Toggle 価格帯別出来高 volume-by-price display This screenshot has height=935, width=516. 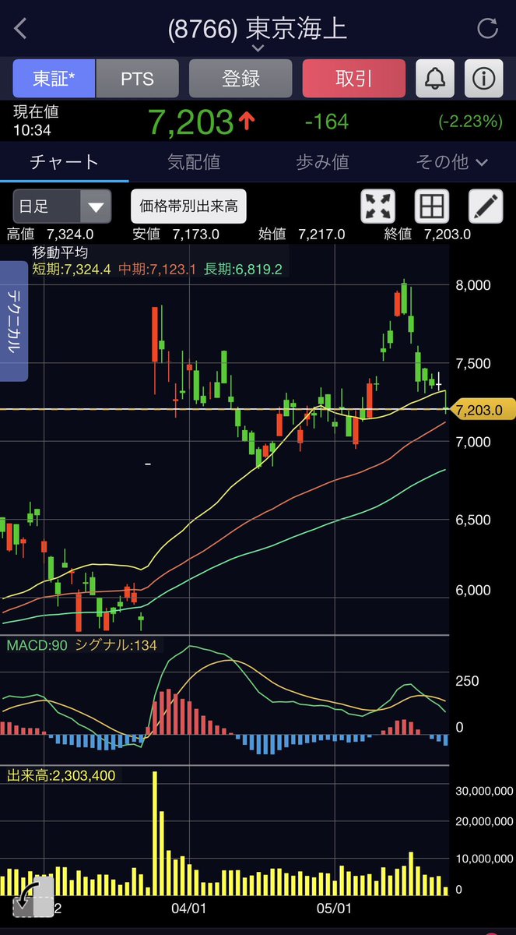click(x=188, y=206)
